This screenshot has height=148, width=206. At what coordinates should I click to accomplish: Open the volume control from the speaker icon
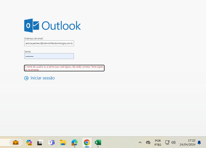173,142
